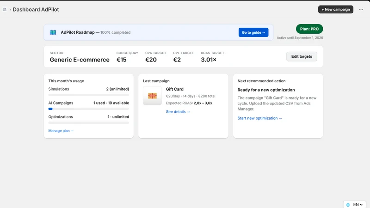Click the globe language icon
The image size is (370, 208).
[348, 205]
